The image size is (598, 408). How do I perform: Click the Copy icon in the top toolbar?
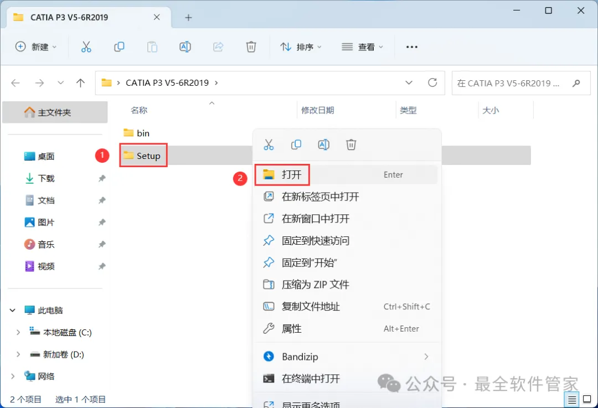pyautogui.click(x=120, y=47)
